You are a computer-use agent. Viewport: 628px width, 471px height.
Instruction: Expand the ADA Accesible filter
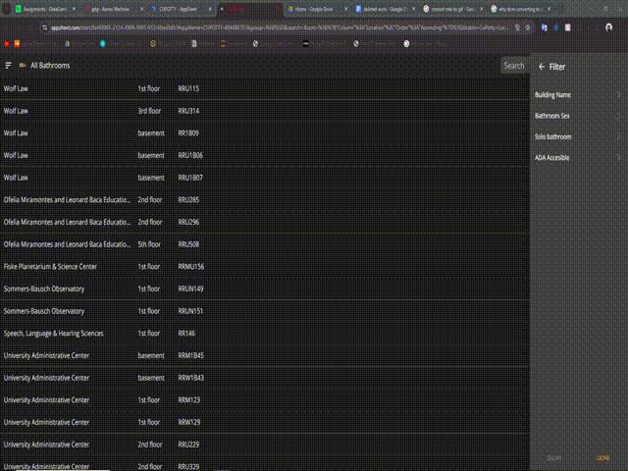577,158
